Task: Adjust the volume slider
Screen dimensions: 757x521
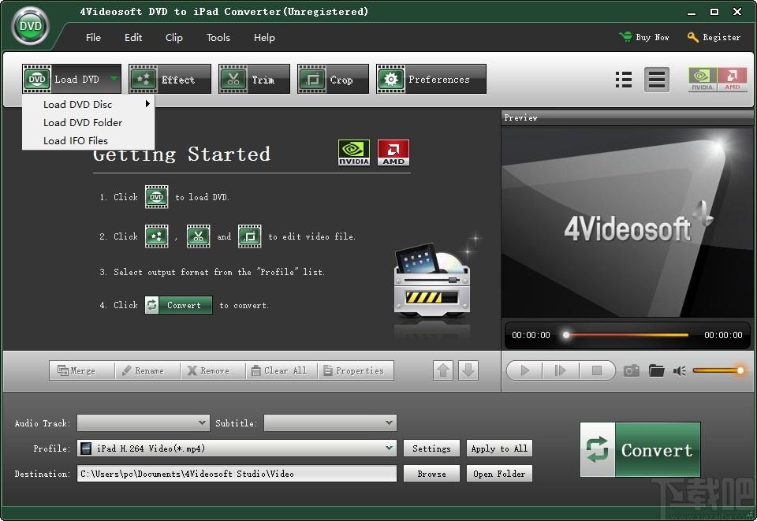Action: pyautogui.click(x=718, y=370)
